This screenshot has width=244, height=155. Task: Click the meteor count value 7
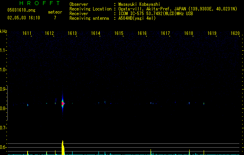(x=55, y=18)
